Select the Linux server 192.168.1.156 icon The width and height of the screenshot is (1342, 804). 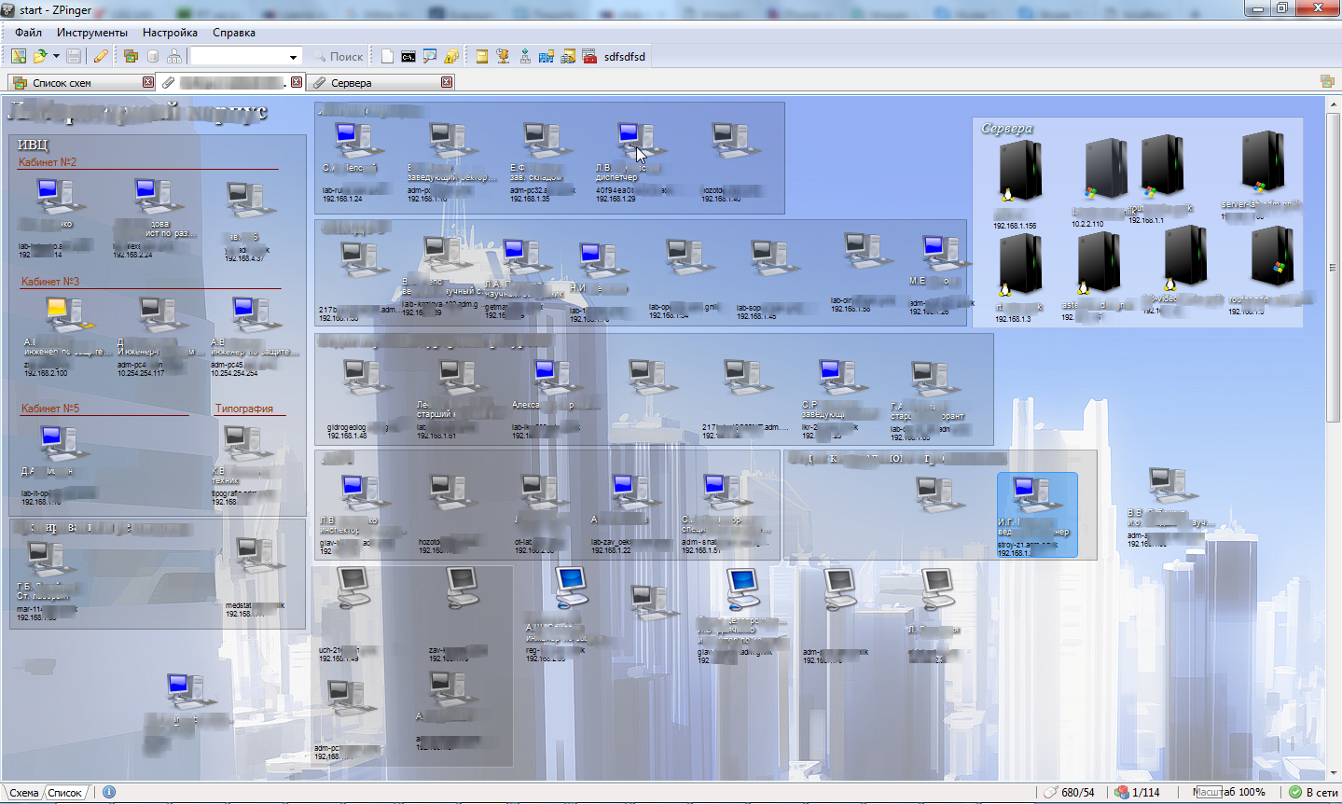pos(1018,173)
